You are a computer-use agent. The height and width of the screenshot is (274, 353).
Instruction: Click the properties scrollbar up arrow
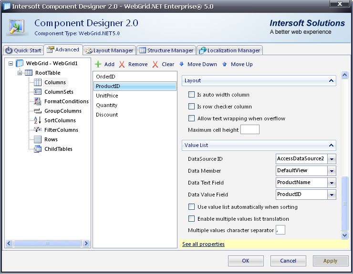click(x=345, y=75)
